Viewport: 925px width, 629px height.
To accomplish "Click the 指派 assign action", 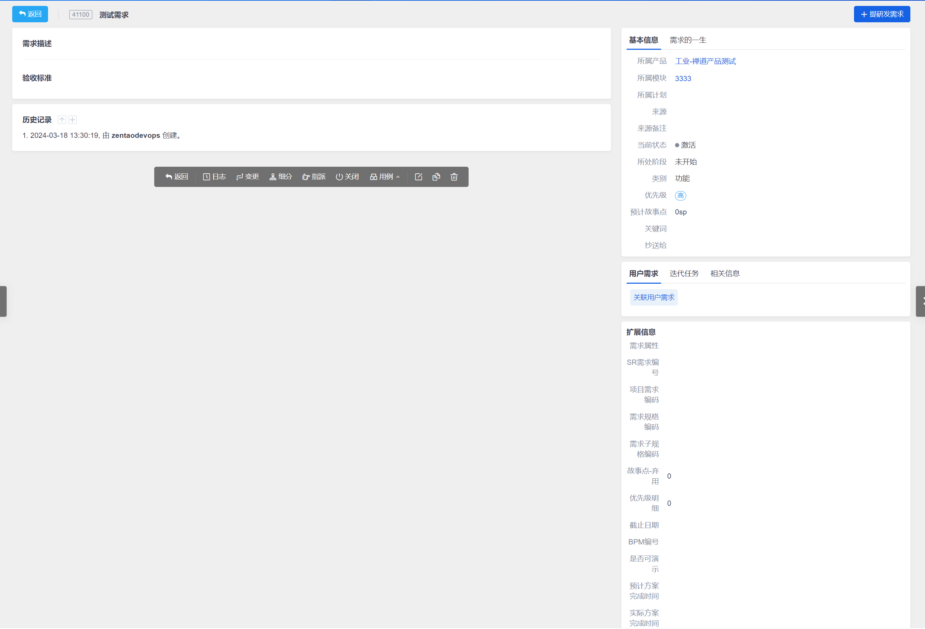I will (314, 177).
